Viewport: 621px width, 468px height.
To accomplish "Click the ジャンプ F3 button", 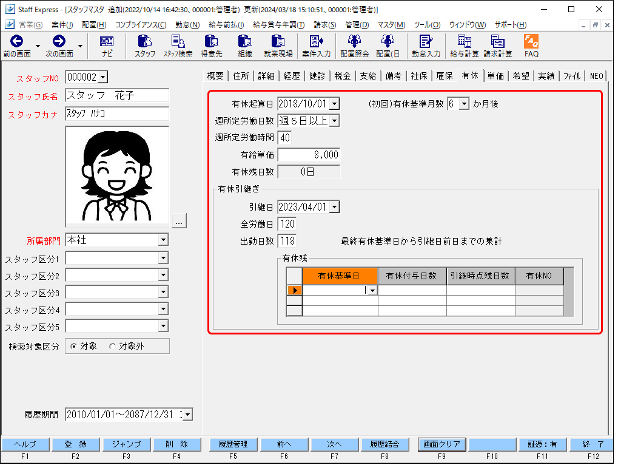I will tap(126, 444).
